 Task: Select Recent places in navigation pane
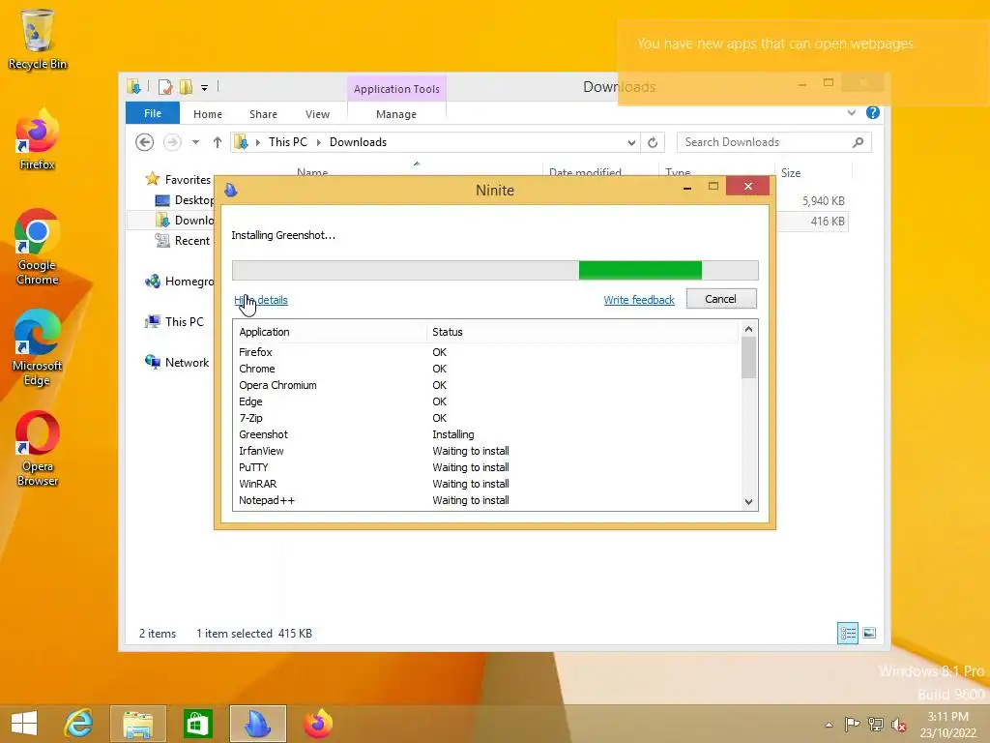[192, 241]
